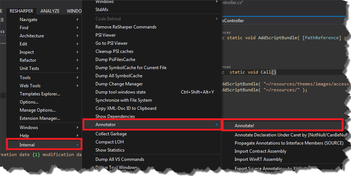The image size is (351, 176).
Task: Choose Compact LOH
Action: tap(152, 142)
